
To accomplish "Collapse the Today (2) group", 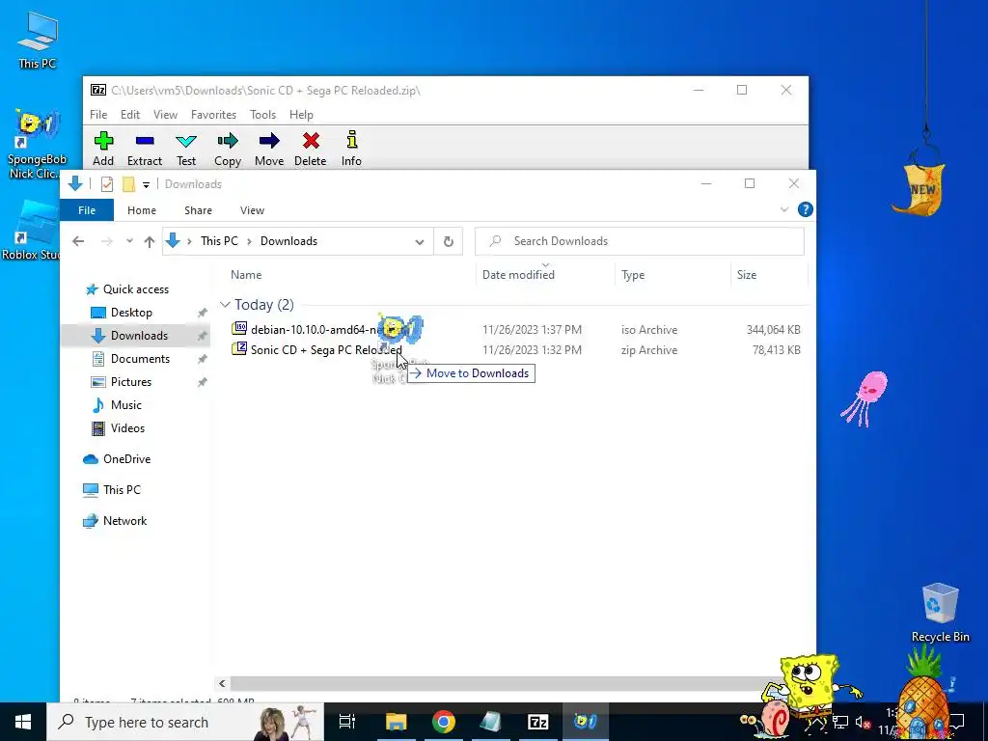I will (x=225, y=305).
